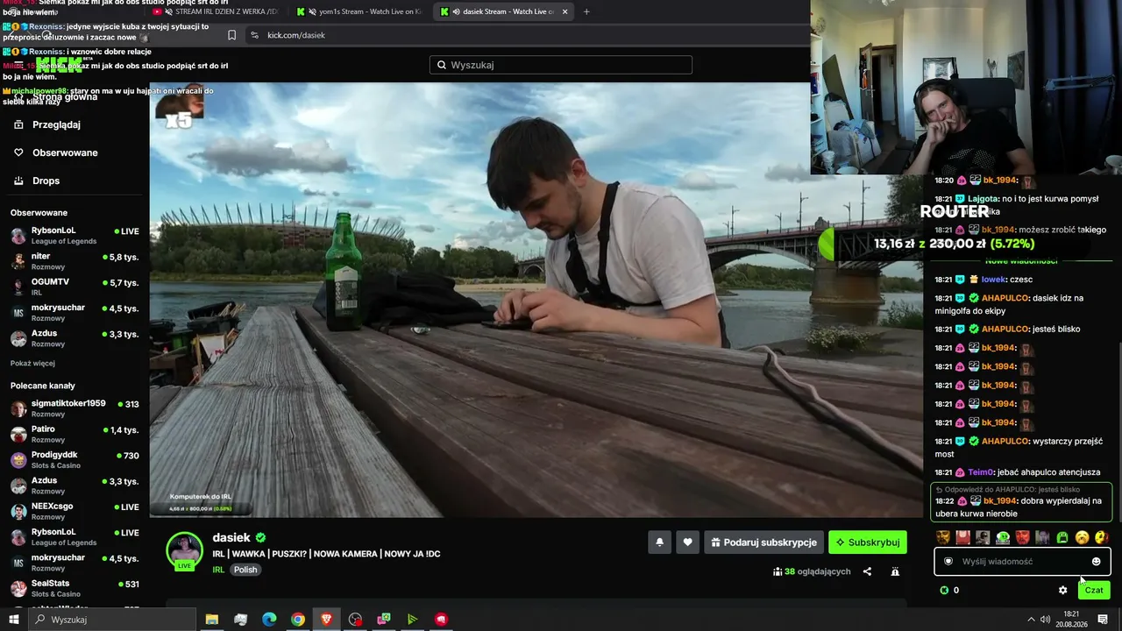Click Podaruj subskrypcje button
Image resolution: width=1122 pixels, height=631 pixels.
[763, 542]
